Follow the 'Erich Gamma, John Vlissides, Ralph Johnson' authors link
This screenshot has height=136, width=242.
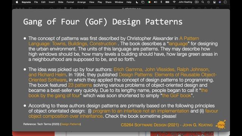point(161,70)
